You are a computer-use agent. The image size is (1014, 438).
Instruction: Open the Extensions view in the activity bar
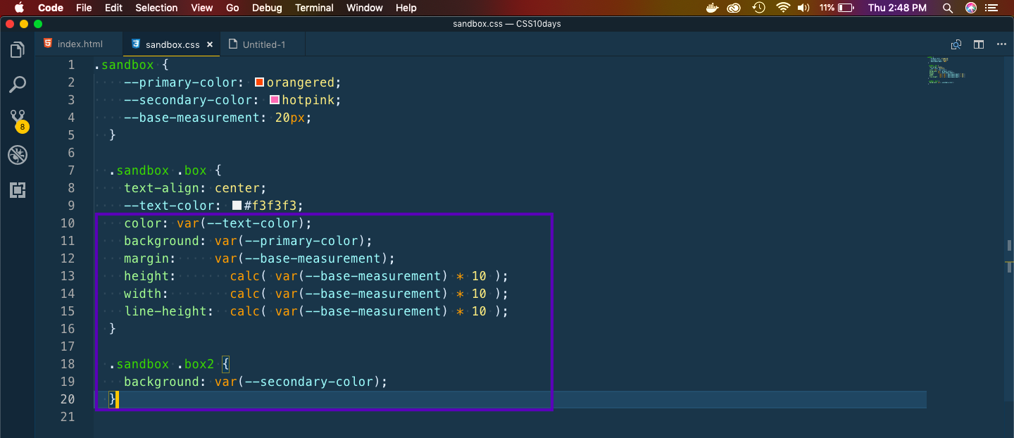point(17,189)
